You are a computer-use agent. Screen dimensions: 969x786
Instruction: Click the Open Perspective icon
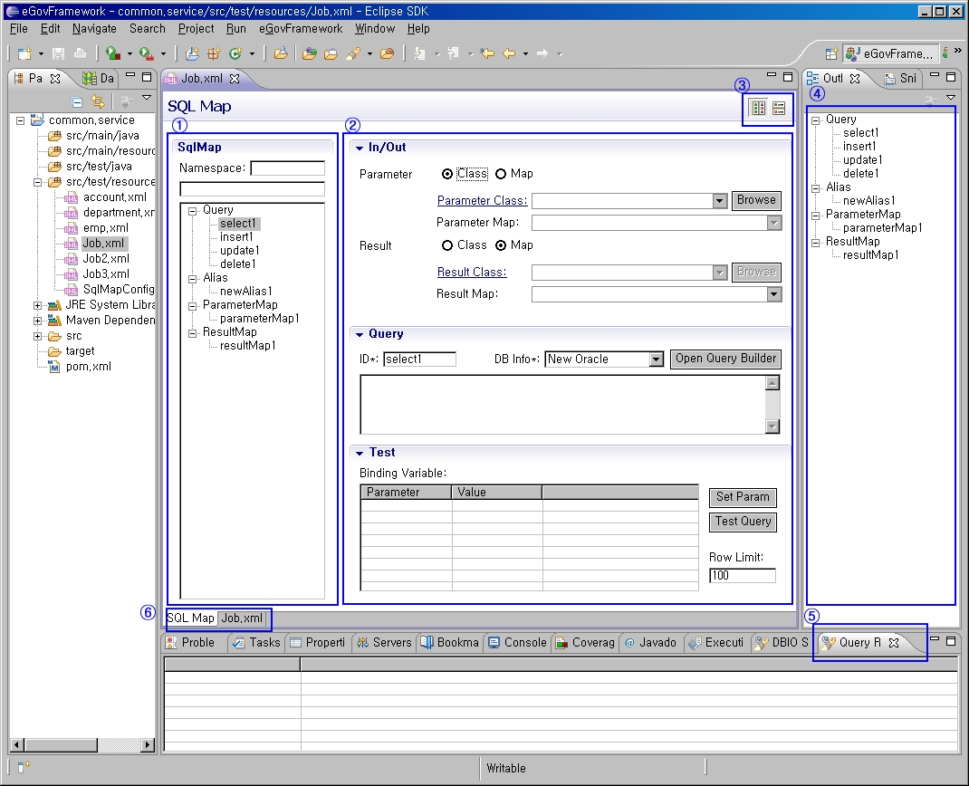coord(830,54)
